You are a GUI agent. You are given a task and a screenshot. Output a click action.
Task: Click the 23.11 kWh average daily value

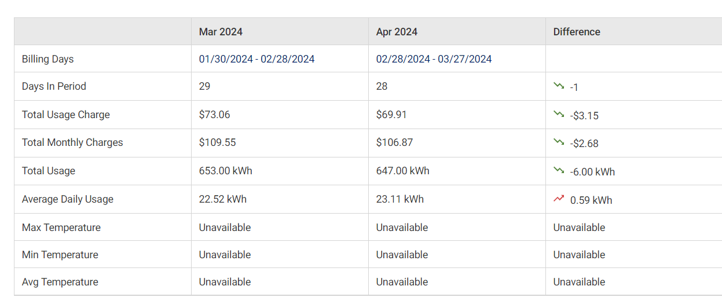[400, 199]
